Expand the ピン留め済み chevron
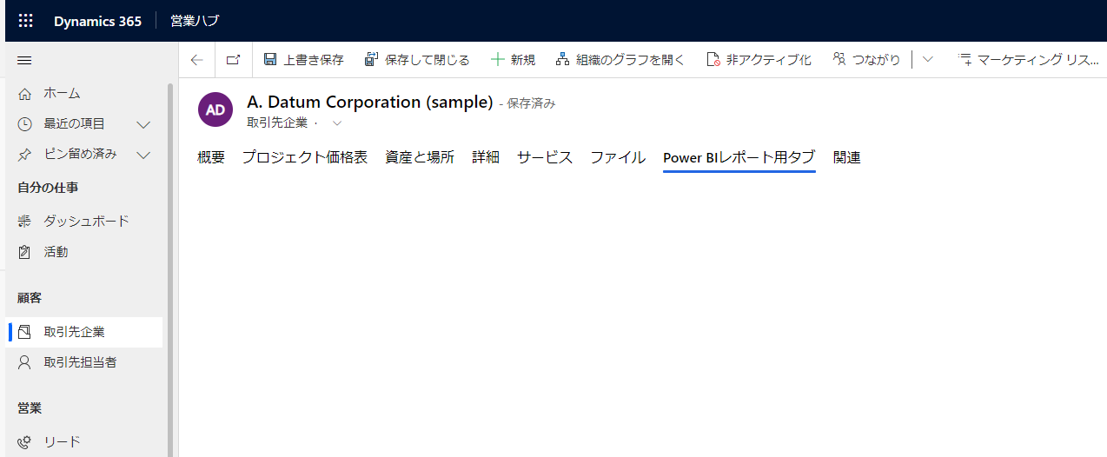Image resolution: width=1107 pixels, height=457 pixels. [144, 155]
